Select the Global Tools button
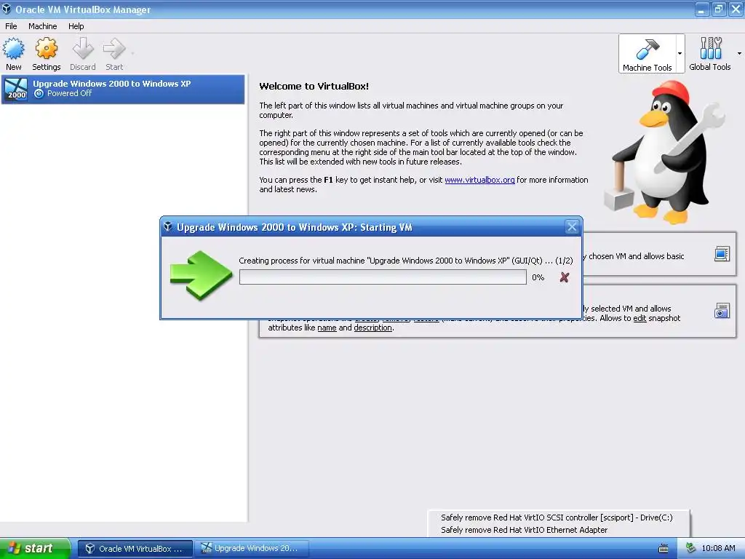 (x=710, y=54)
